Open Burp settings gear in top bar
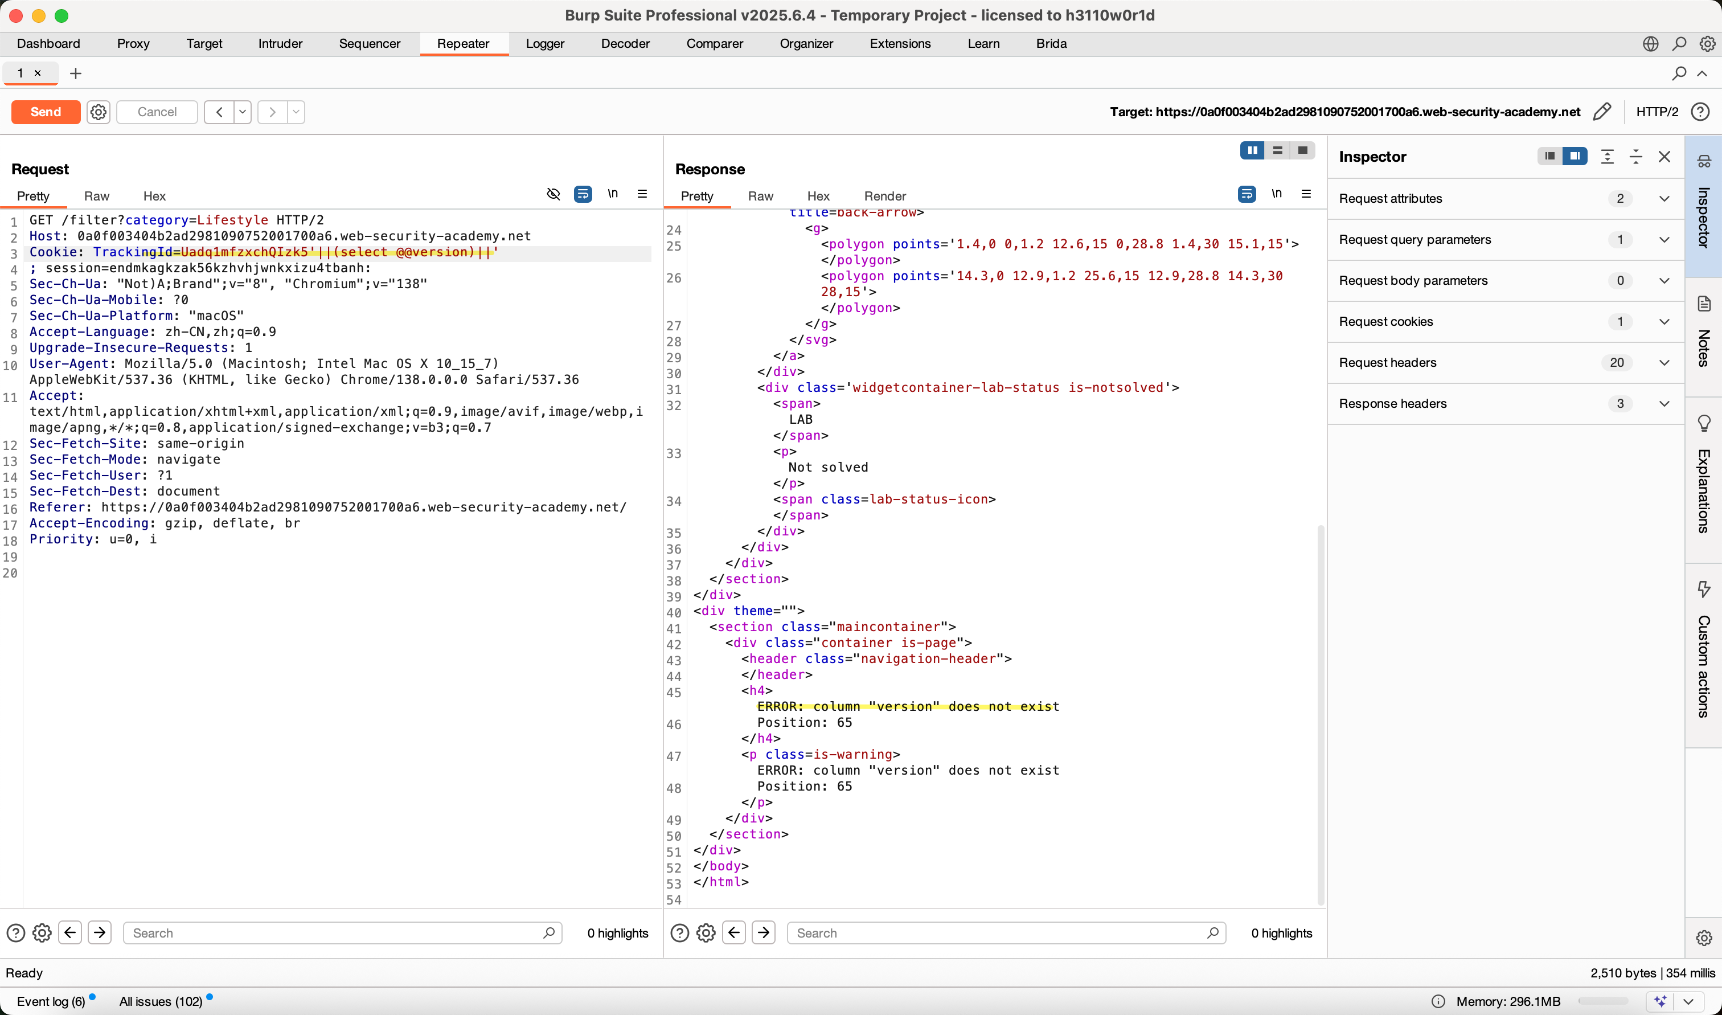Viewport: 1722px width, 1015px height. 1707,44
